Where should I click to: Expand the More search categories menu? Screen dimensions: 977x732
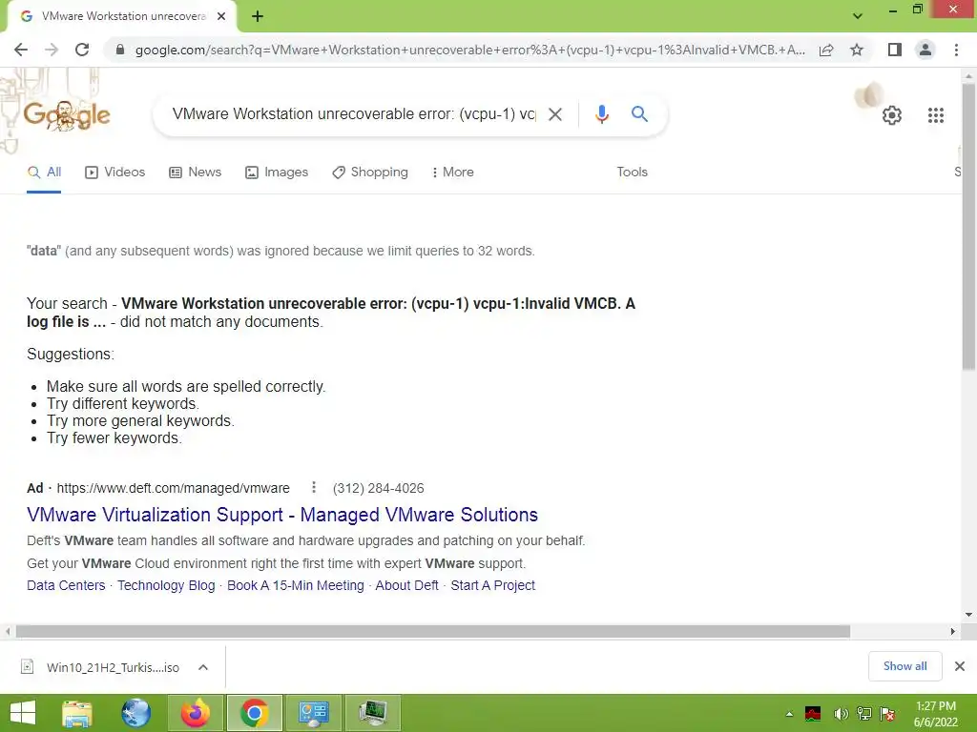click(452, 173)
